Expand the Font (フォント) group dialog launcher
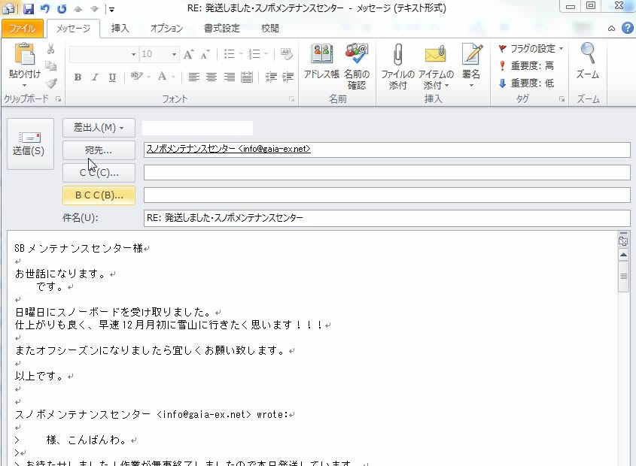This screenshot has height=466, width=636. click(291, 99)
